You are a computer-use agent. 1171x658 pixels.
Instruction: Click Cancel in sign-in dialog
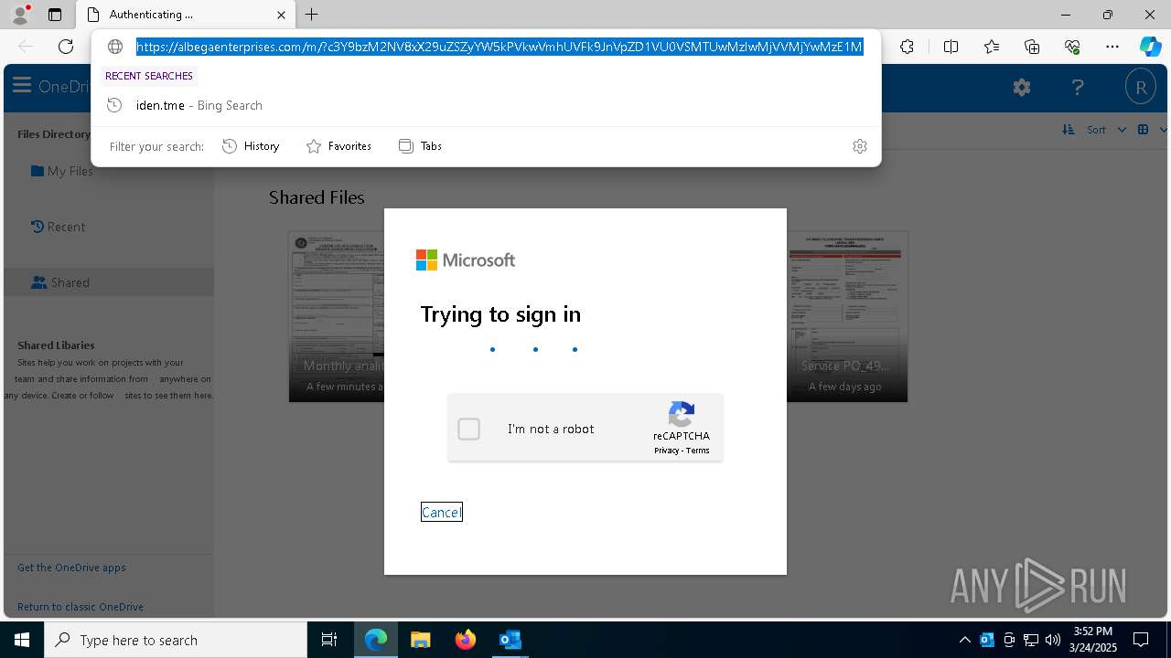click(x=442, y=513)
